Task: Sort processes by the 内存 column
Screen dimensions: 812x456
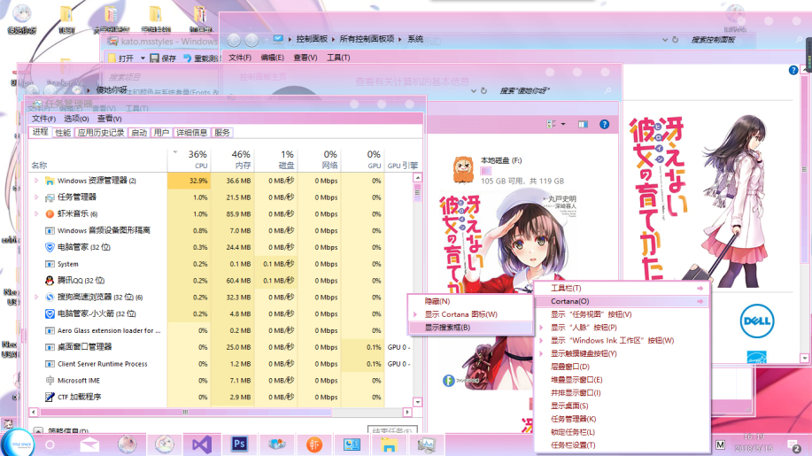Action: point(233,159)
